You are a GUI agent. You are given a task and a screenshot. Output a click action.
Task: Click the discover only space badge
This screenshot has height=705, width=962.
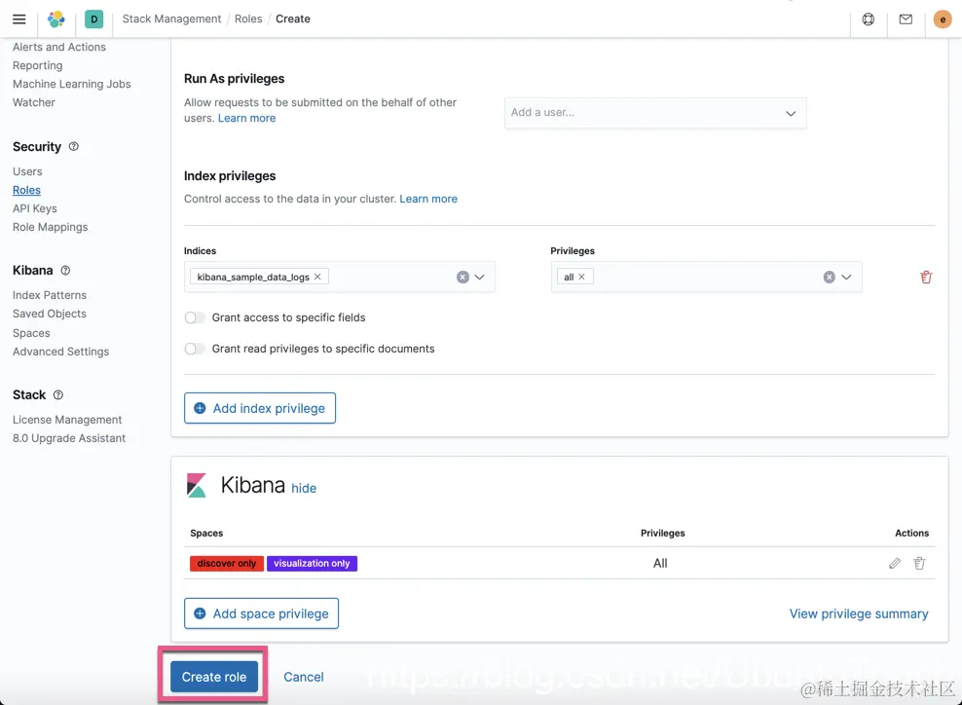pos(227,563)
